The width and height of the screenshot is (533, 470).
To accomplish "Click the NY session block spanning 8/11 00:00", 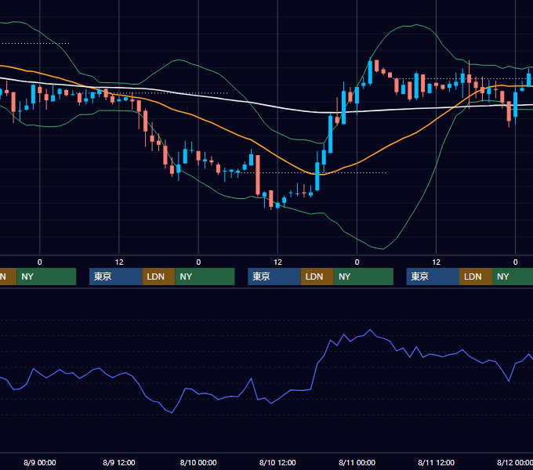I will pyautogui.click(x=364, y=277).
